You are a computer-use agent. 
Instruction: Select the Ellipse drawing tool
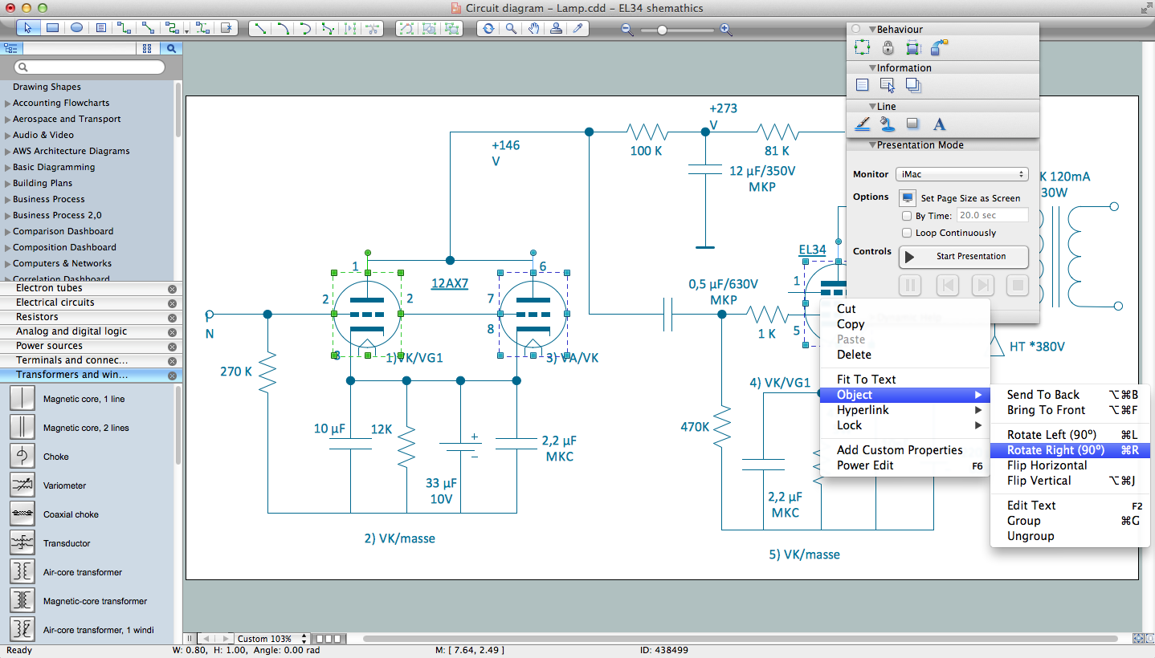[x=75, y=26]
